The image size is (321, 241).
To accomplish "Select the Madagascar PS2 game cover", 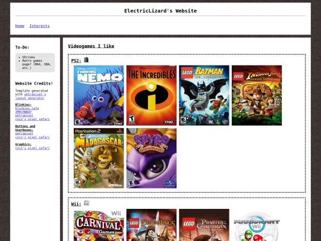I will [x=99, y=158].
